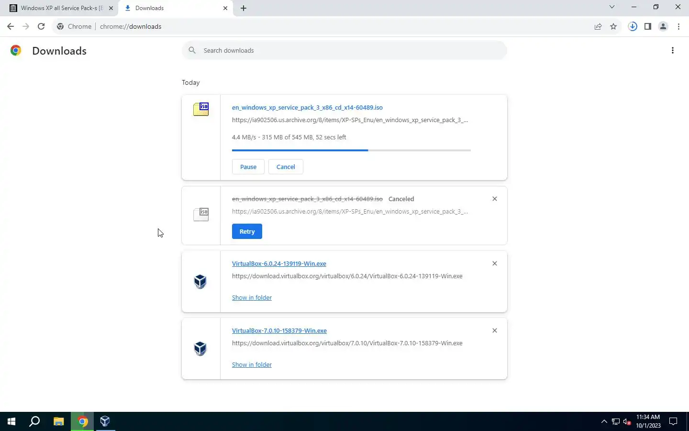Show VirtualBox-7.0.10 in folder
The height and width of the screenshot is (431, 689).
click(x=252, y=364)
